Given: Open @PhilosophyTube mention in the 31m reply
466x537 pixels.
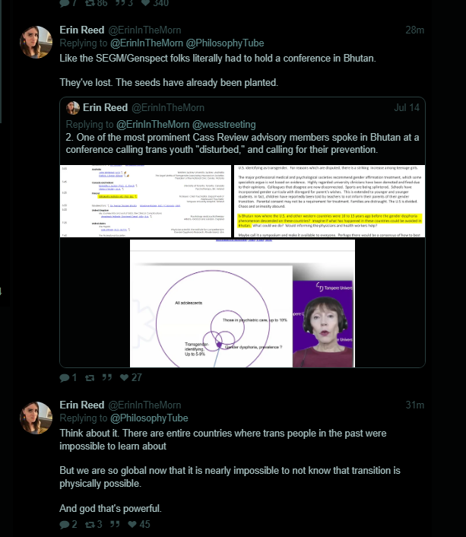Looking at the screenshot, I should [x=149, y=418].
